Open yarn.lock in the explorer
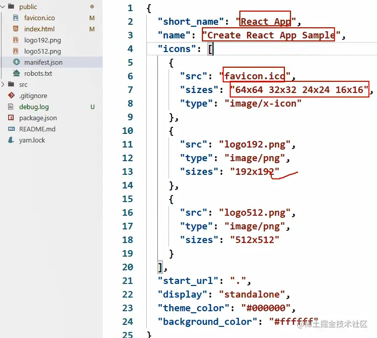 [32, 140]
